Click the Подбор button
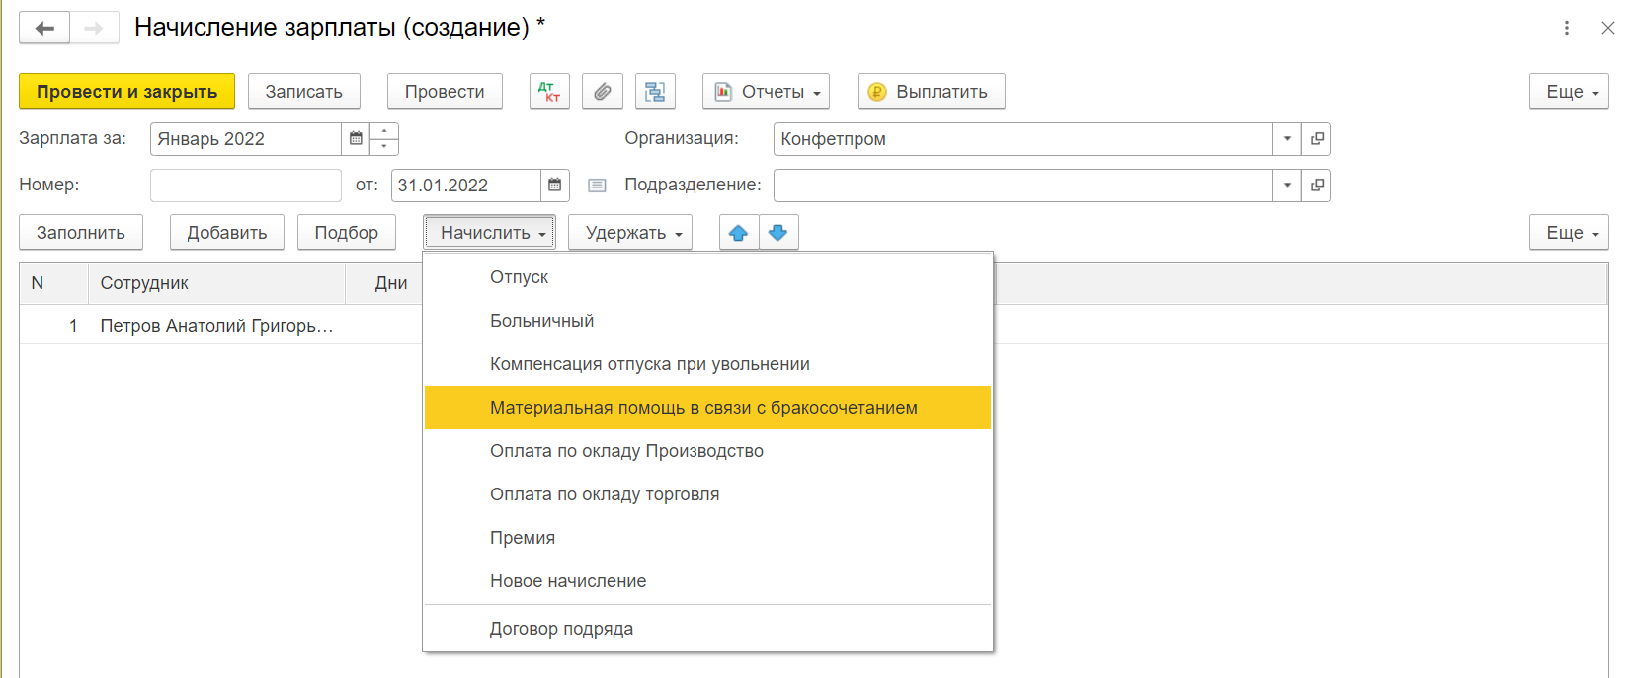This screenshot has width=1636, height=678. pos(347,233)
